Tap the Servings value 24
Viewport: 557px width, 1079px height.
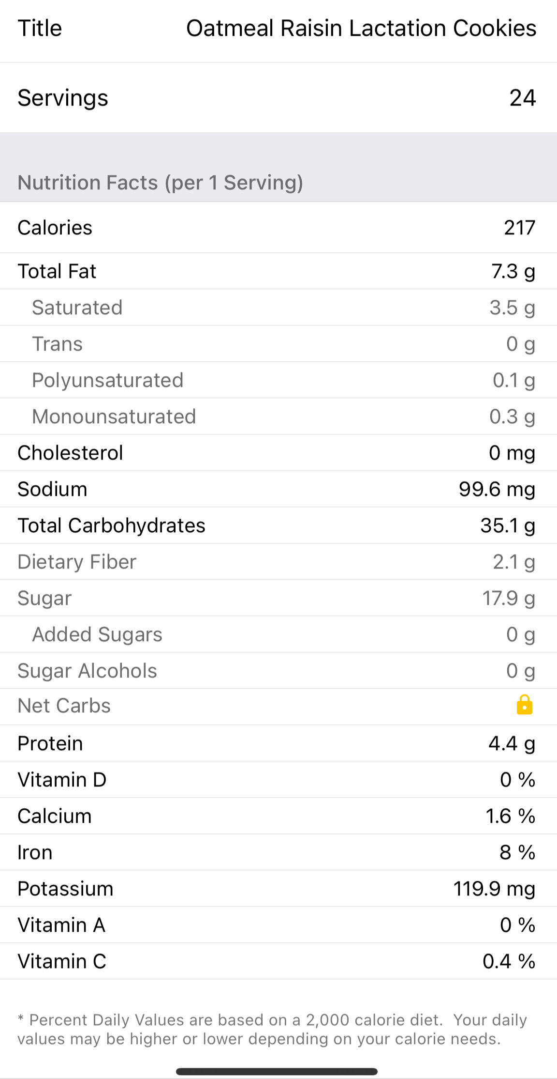click(522, 98)
